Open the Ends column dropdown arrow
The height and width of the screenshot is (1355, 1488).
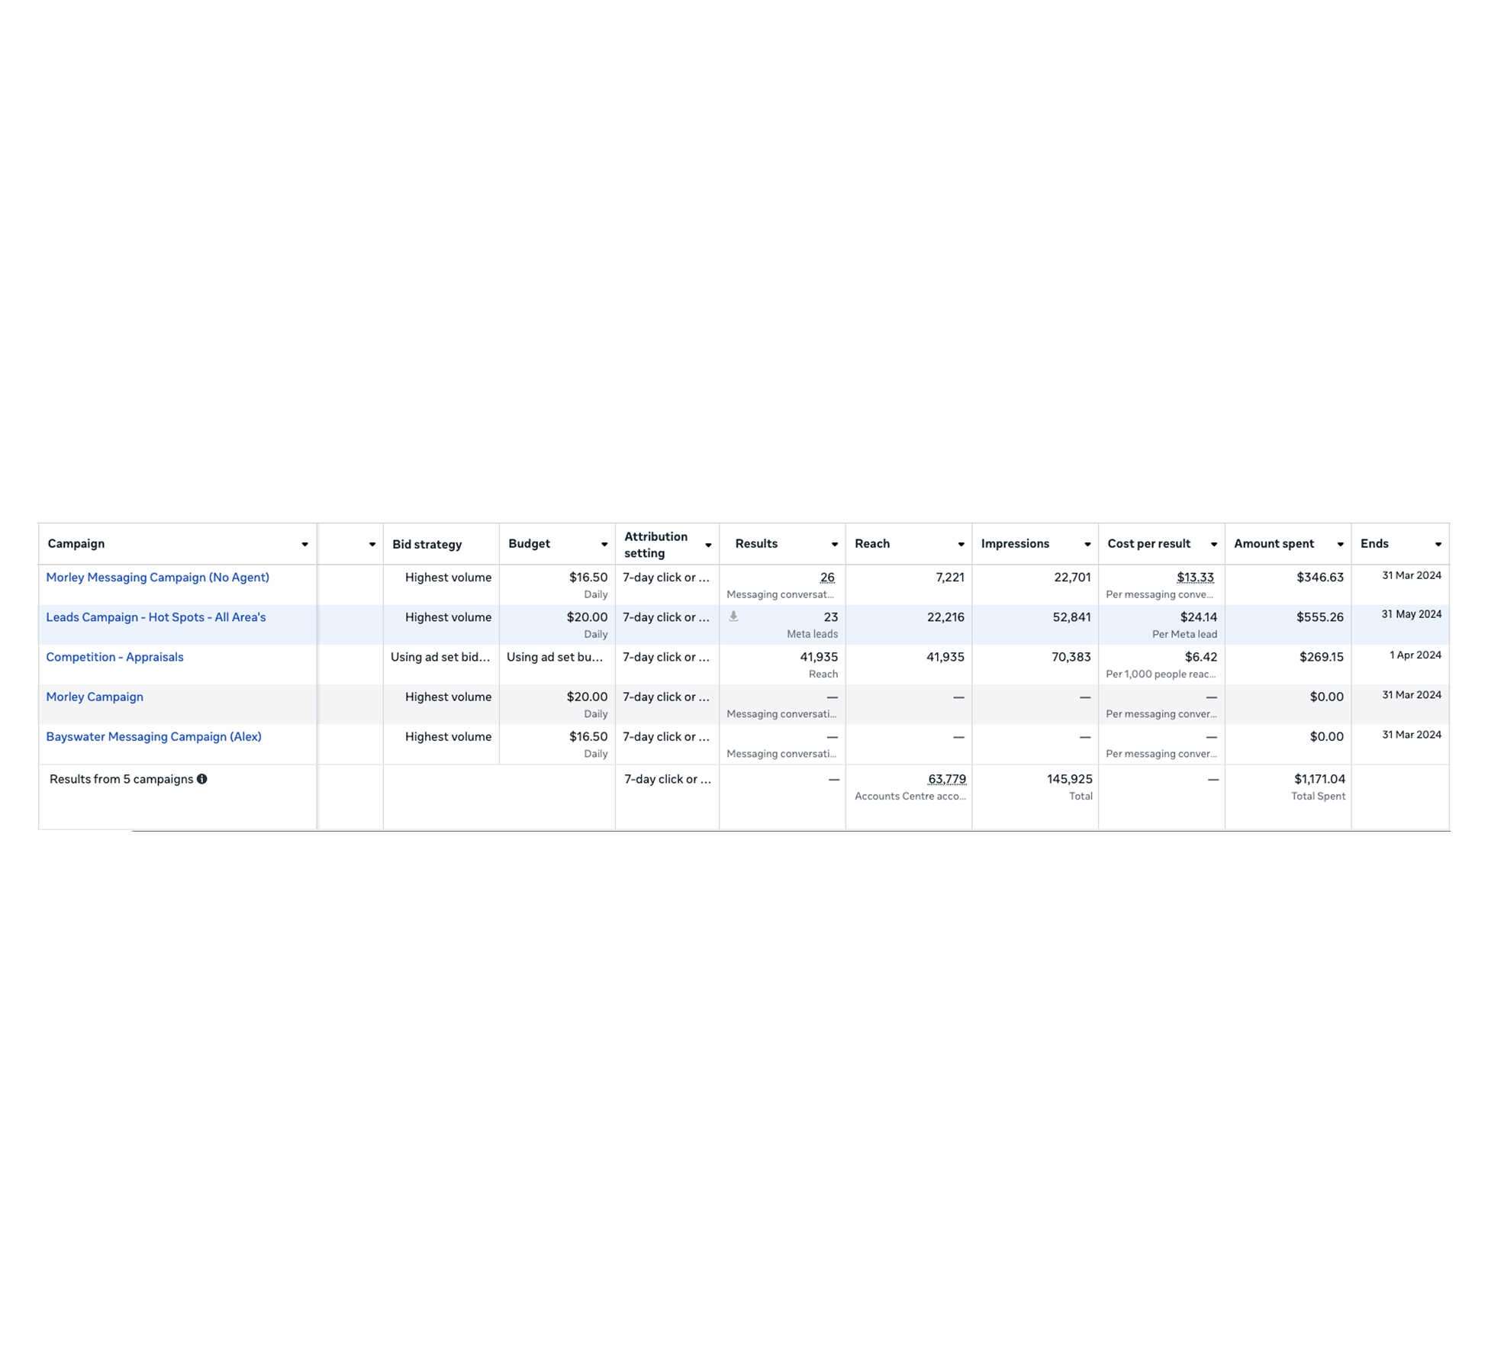[1438, 544]
